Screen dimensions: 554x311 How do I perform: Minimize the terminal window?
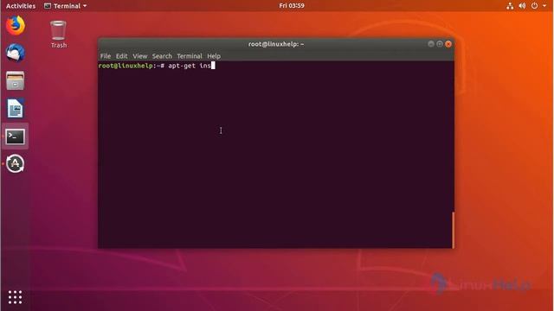(431, 44)
